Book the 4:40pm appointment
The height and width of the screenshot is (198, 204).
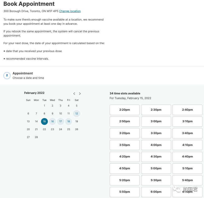187,157
